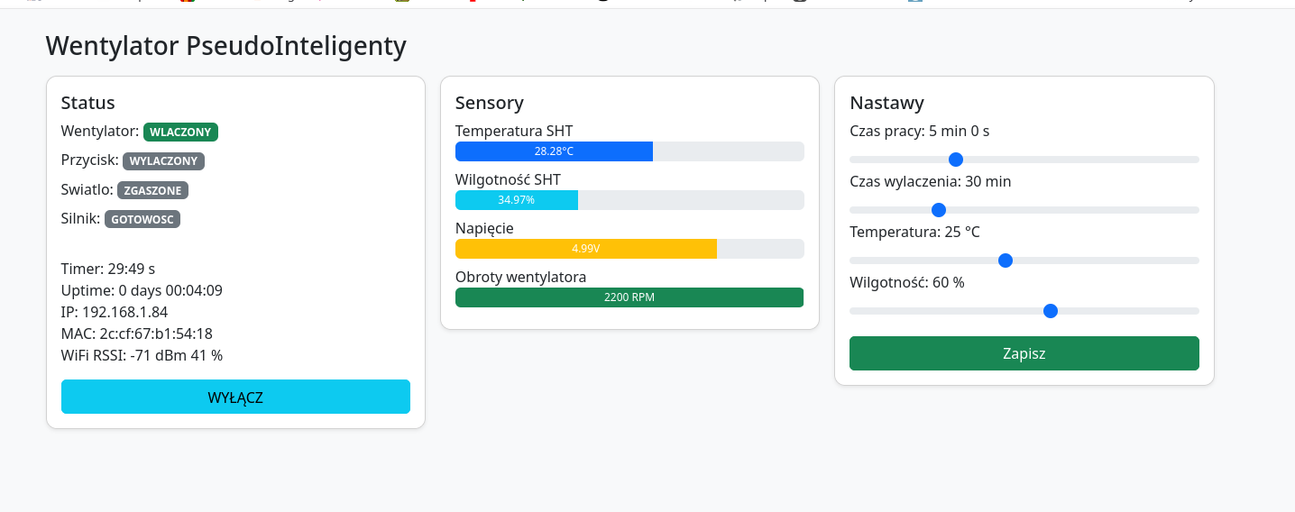The image size is (1295, 512).
Task: Click the GOTOWOSC motor status badge
Action: 142,219
